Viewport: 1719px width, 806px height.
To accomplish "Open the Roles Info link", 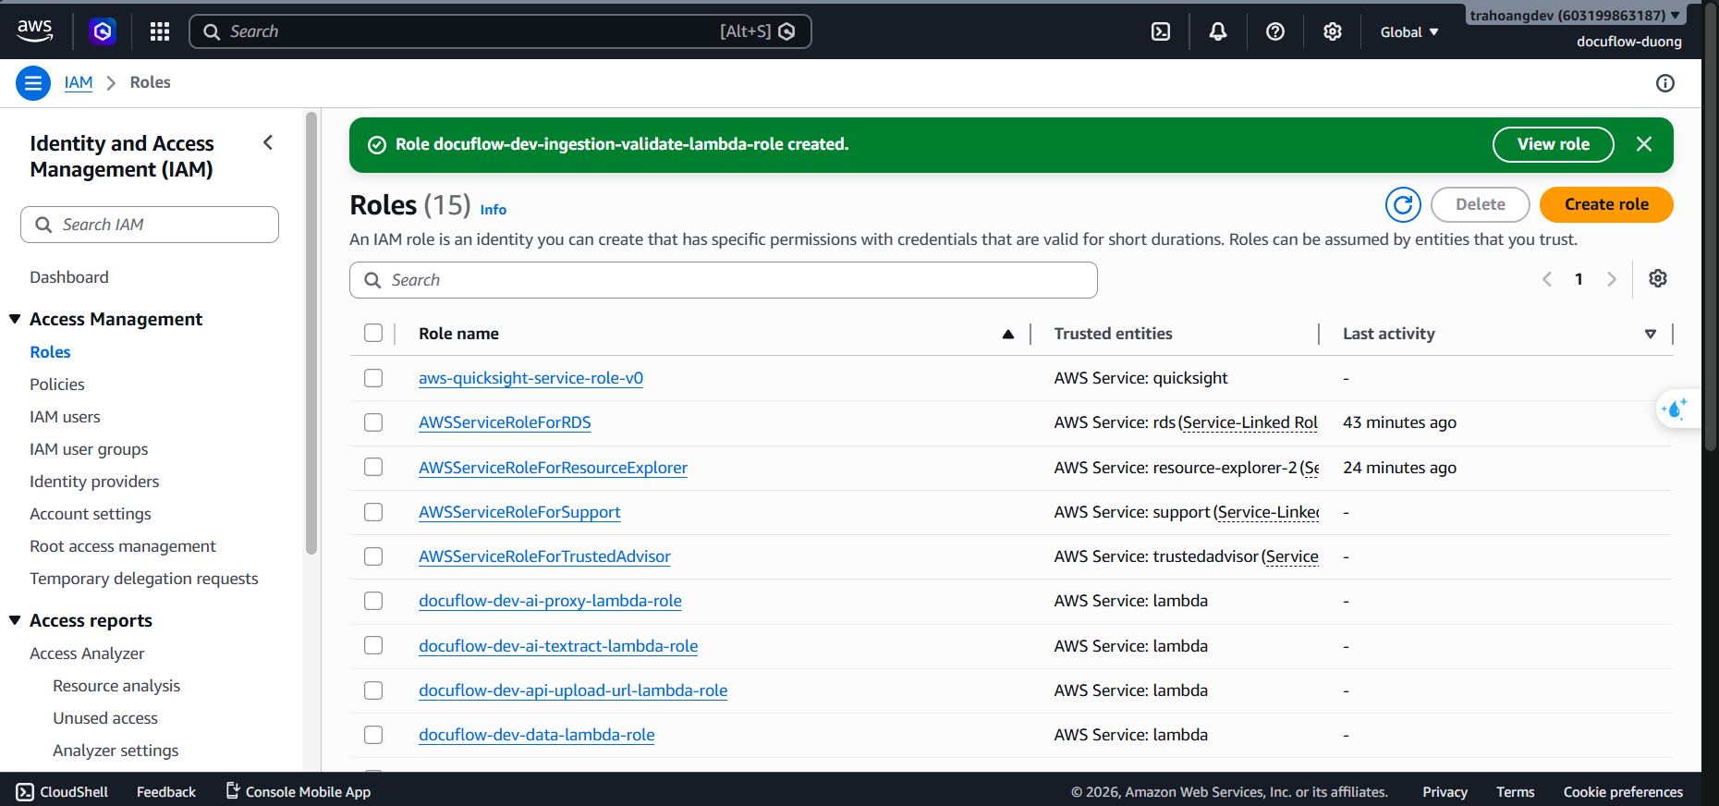I will pyautogui.click(x=494, y=210).
